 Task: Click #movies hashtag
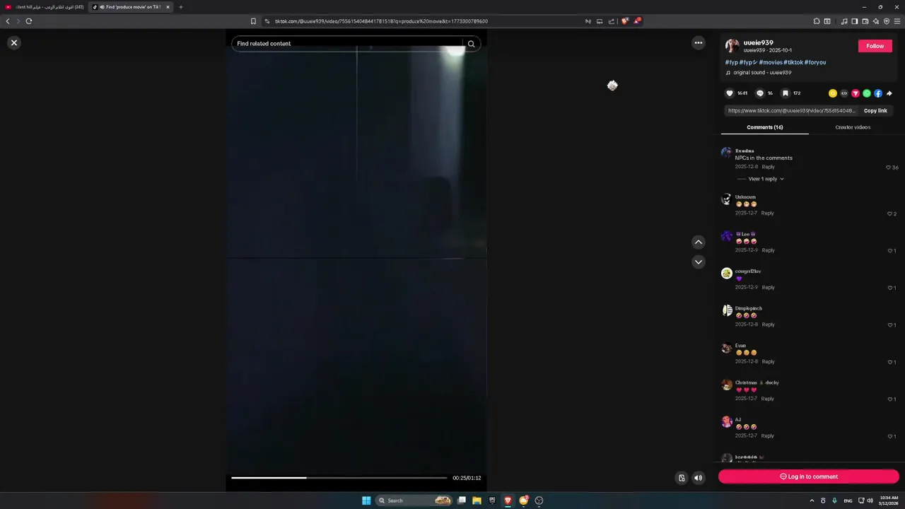click(771, 62)
